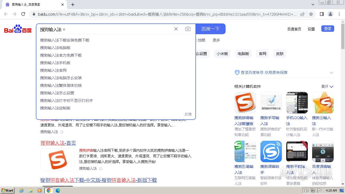Open image search via camera icon
Viewport: 345px width, 194px height.
[x=188, y=29]
